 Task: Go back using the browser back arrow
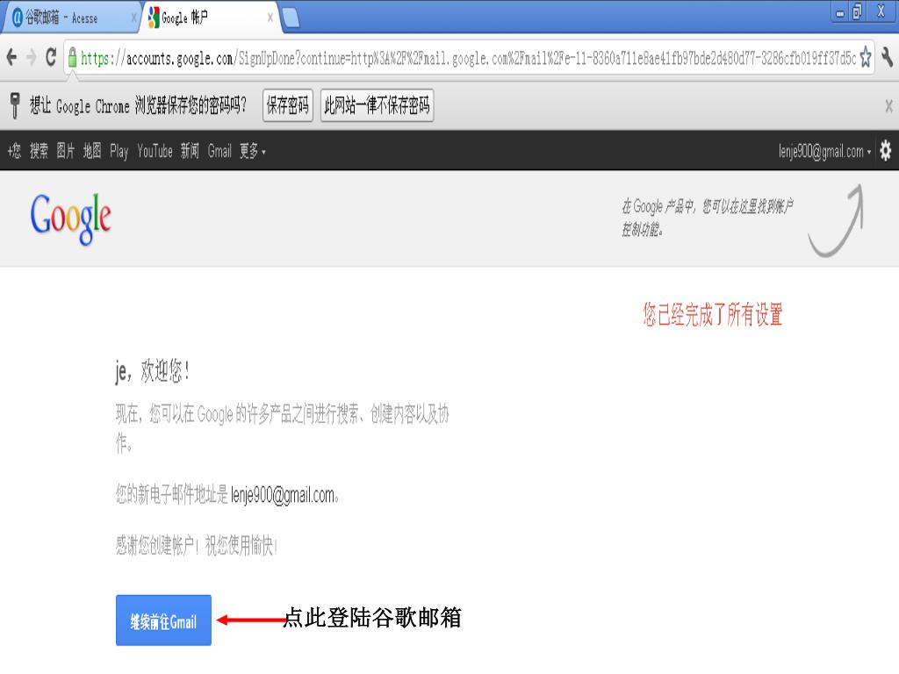[11, 57]
